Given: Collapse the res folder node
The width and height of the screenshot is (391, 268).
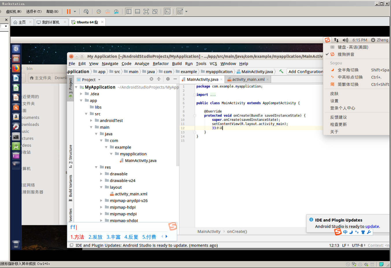Looking at the screenshot, I should point(96,167).
